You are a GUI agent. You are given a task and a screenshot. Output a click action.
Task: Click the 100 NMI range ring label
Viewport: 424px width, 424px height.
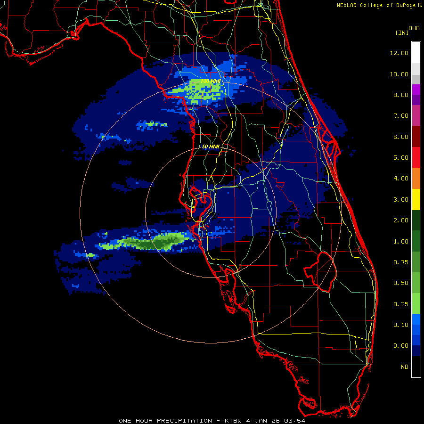click(x=211, y=81)
